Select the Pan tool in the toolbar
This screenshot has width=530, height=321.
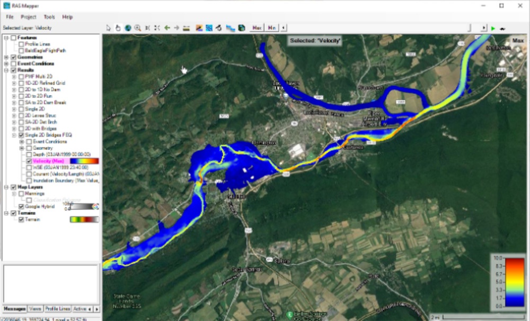(x=118, y=27)
